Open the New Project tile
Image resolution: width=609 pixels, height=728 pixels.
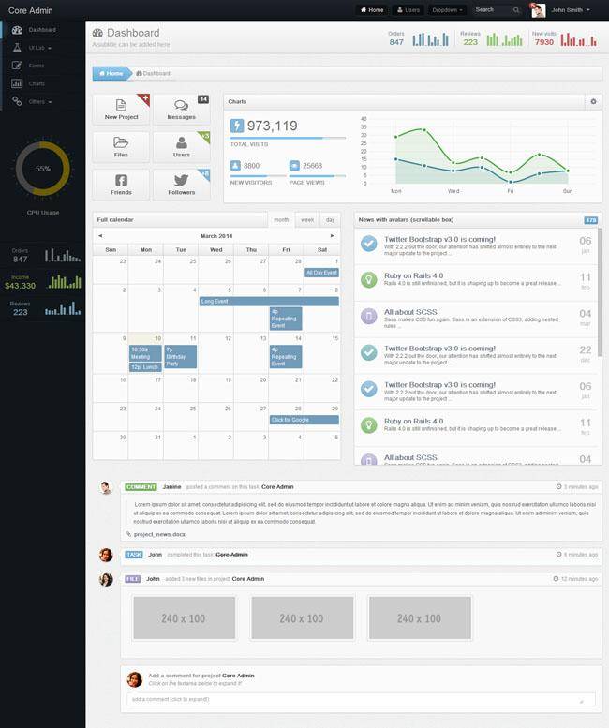coord(121,109)
